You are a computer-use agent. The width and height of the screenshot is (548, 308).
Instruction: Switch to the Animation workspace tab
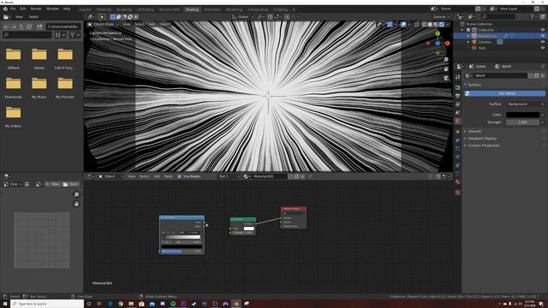click(x=212, y=9)
